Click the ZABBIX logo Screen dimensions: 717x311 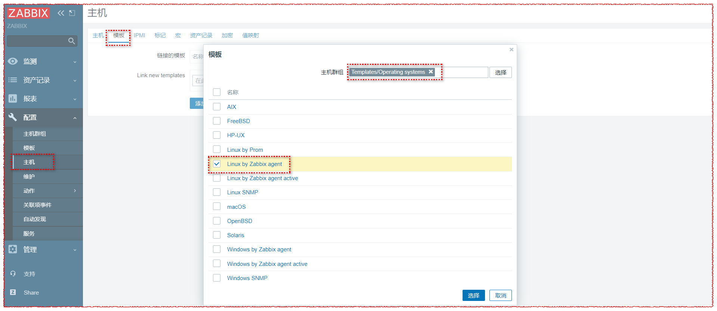(x=28, y=13)
